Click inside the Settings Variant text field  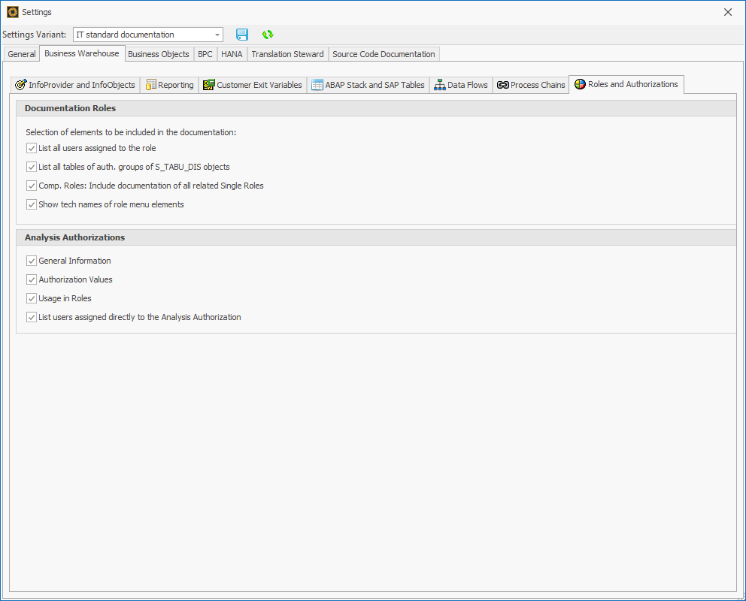coord(135,35)
